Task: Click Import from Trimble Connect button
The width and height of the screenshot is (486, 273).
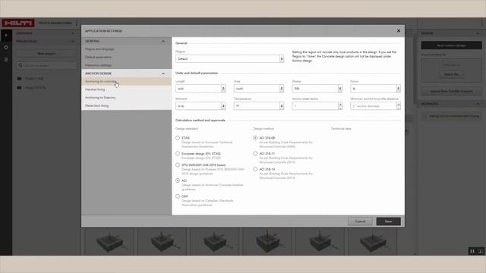Action: point(451,91)
